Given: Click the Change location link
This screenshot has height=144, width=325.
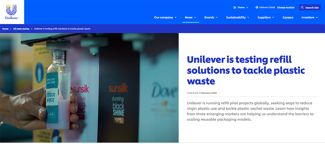Looking at the screenshot, I should pyautogui.click(x=286, y=8).
